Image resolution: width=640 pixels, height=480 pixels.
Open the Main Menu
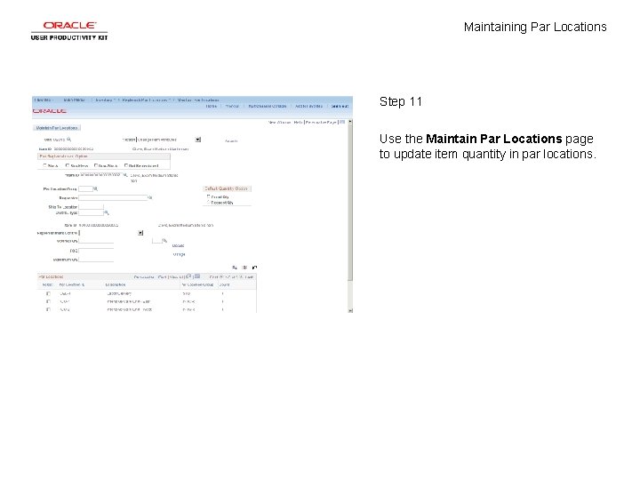(x=75, y=100)
